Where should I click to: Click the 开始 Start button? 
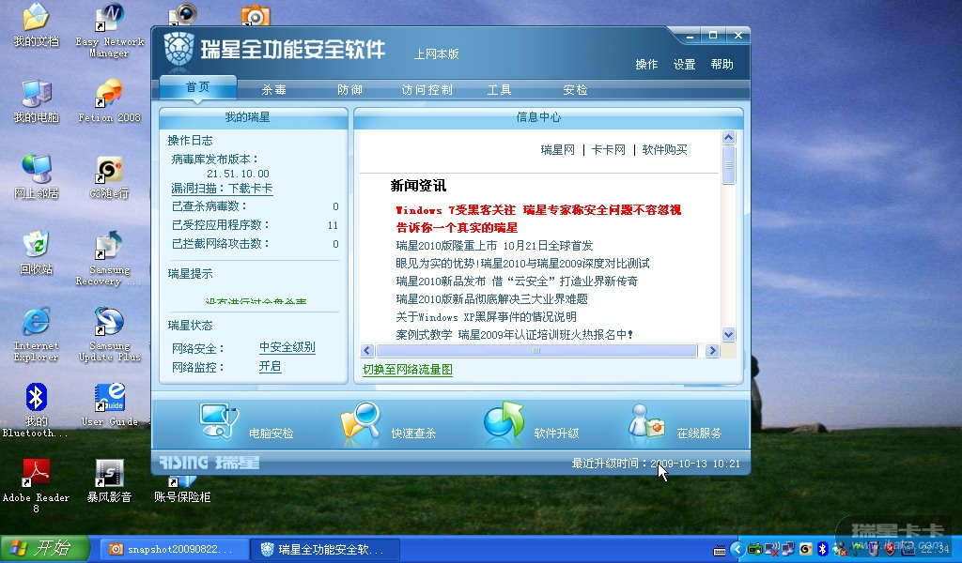[45, 548]
